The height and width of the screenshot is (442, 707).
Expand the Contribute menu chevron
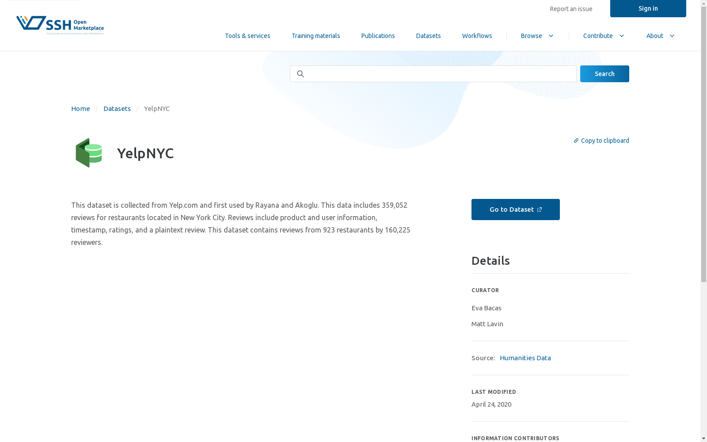click(622, 36)
